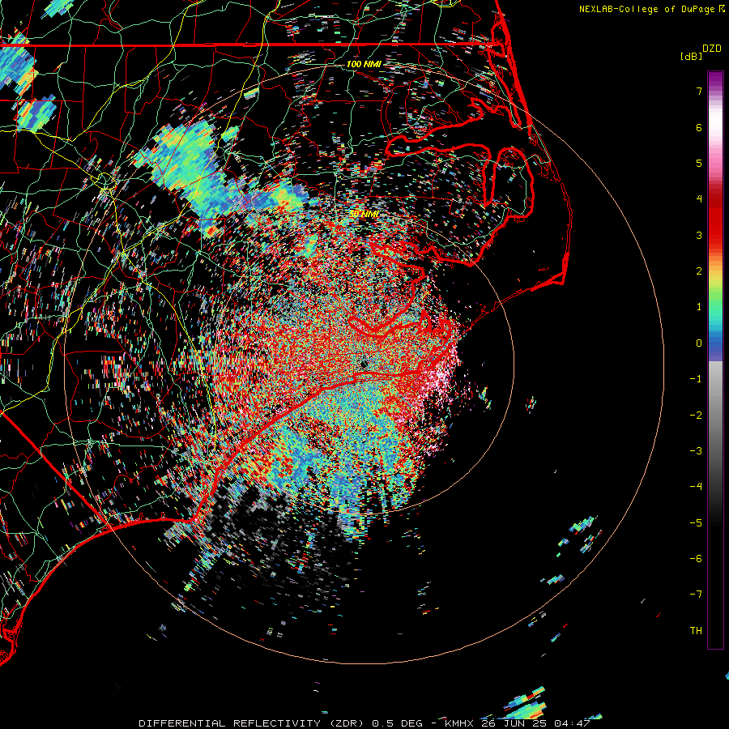This screenshot has height=729, width=729.
Task: Click the 0.5 DEG elevation text
Action: pos(398,723)
